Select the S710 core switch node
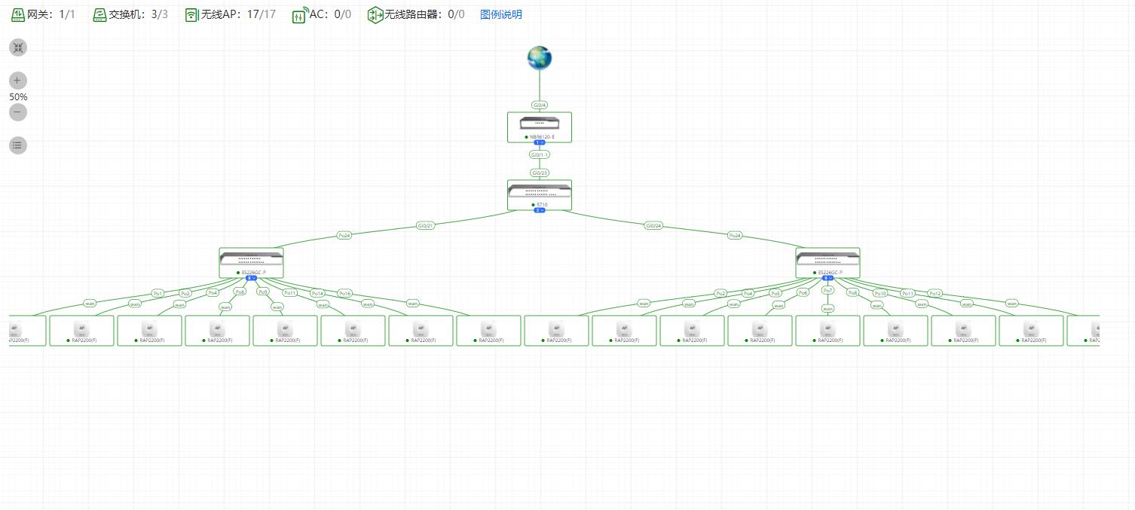The height and width of the screenshot is (510, 1135). click(540, 194)
